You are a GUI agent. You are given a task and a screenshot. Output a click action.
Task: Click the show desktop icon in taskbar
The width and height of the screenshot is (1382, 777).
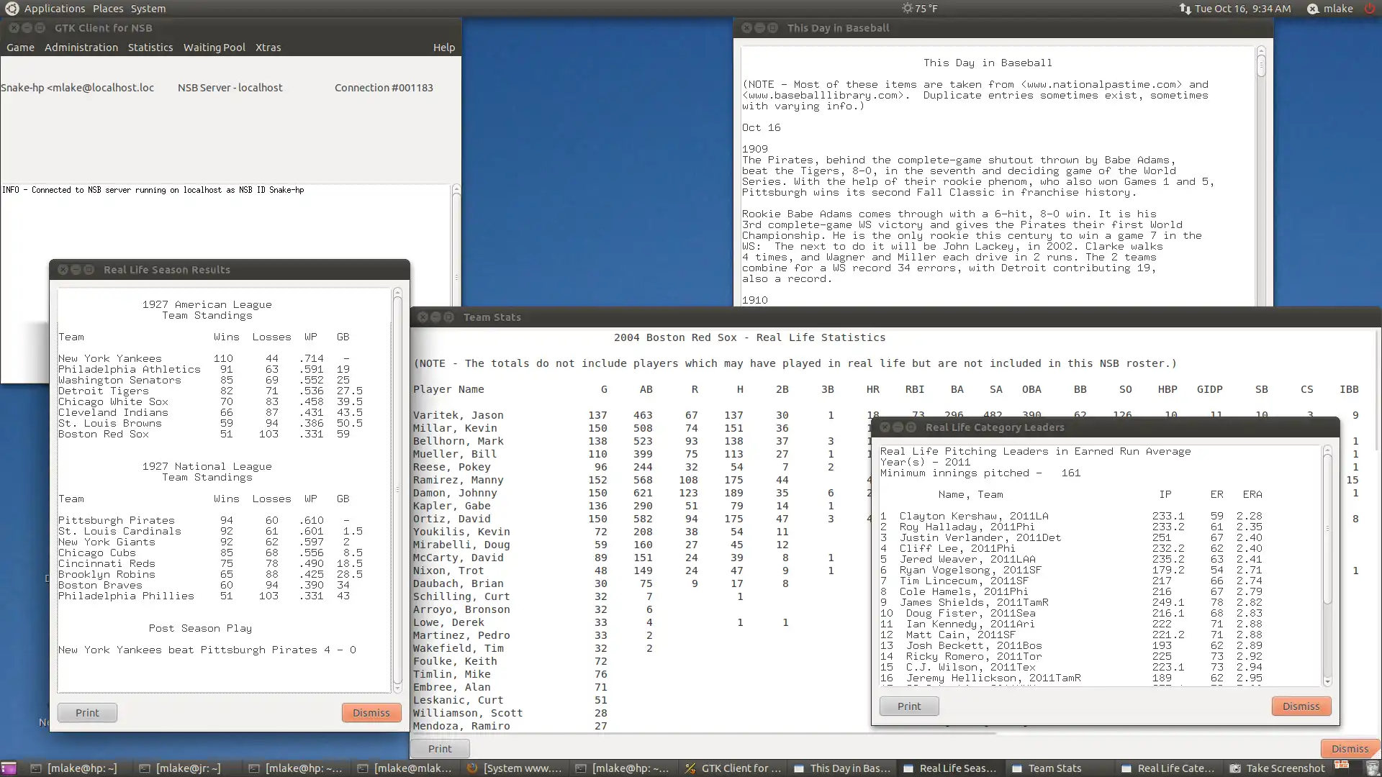tap(8, 768)
